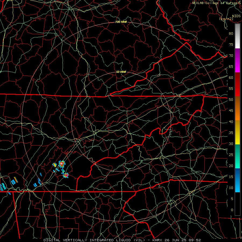Click the "10" value on the VIL scale
This screenshot has width=242, height=242.
click(231, 188)
